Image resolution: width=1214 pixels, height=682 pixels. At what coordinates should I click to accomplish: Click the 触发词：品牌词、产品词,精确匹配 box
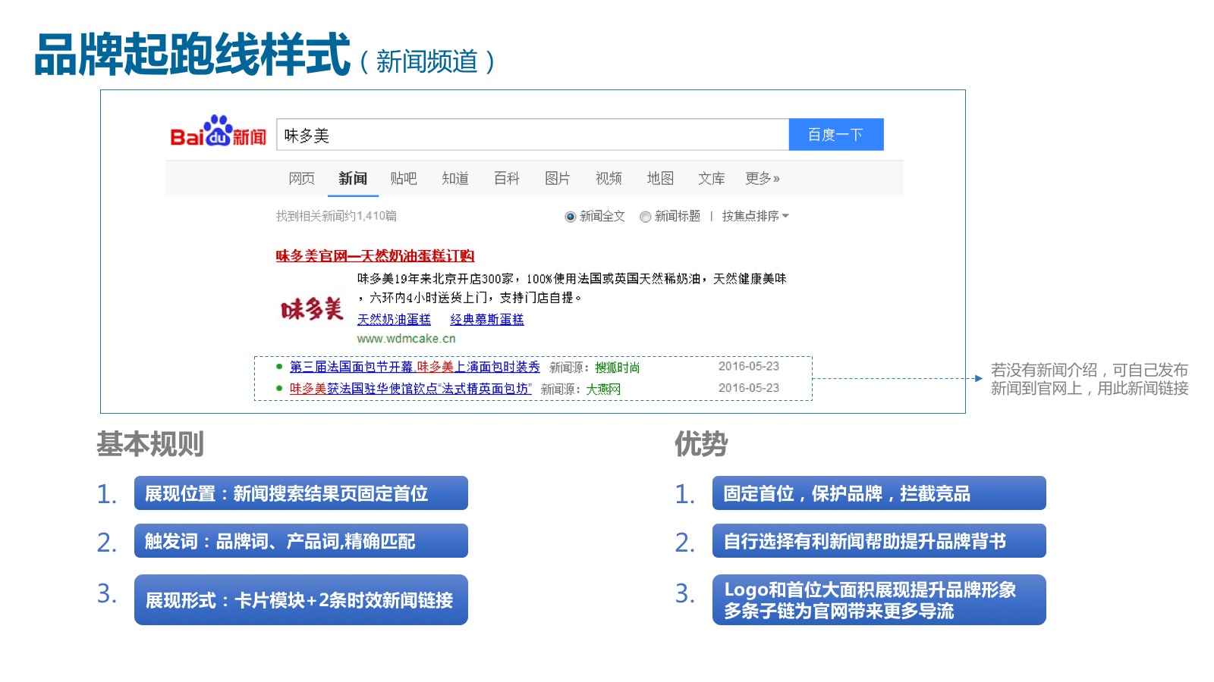pos(301,541)
